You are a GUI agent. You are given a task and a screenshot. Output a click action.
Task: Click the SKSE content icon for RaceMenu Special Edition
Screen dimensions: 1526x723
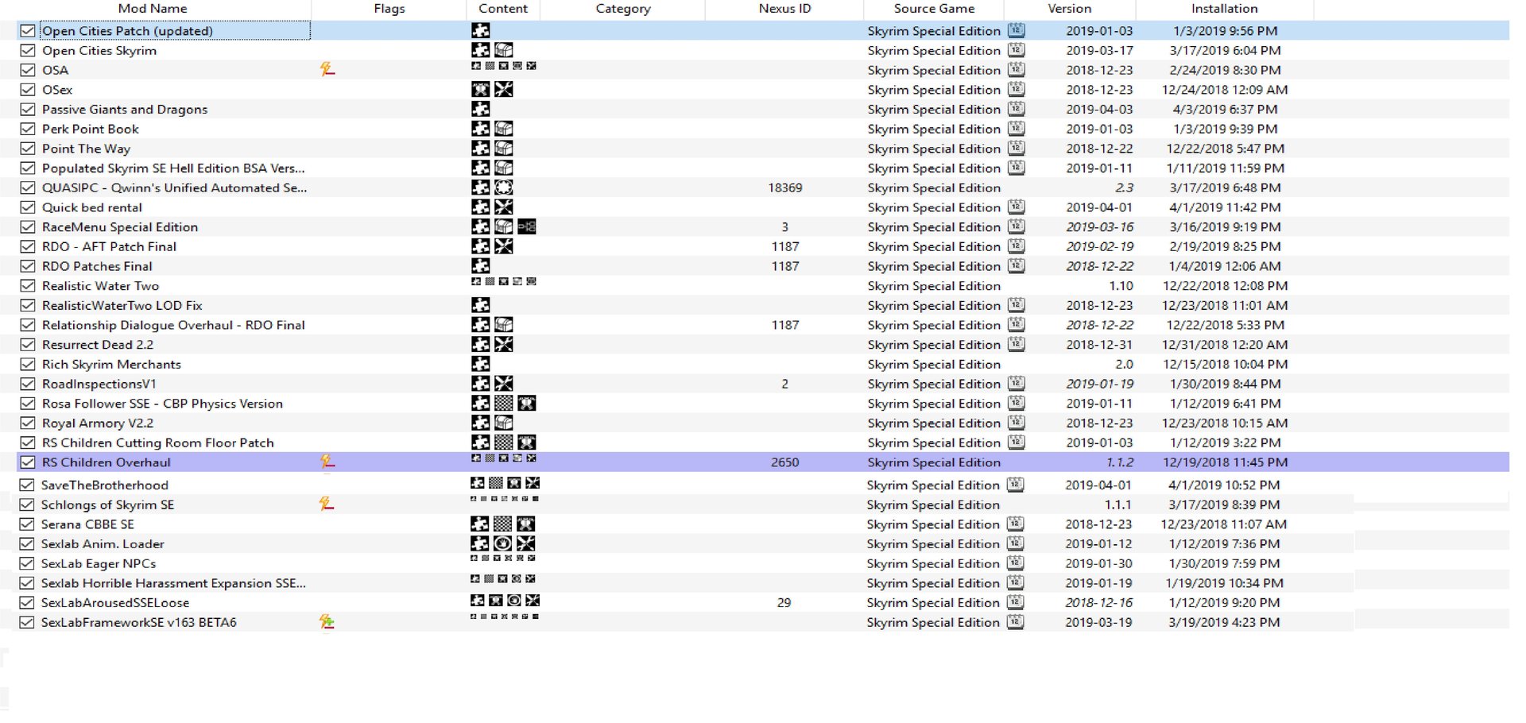(x=526, y=226)
